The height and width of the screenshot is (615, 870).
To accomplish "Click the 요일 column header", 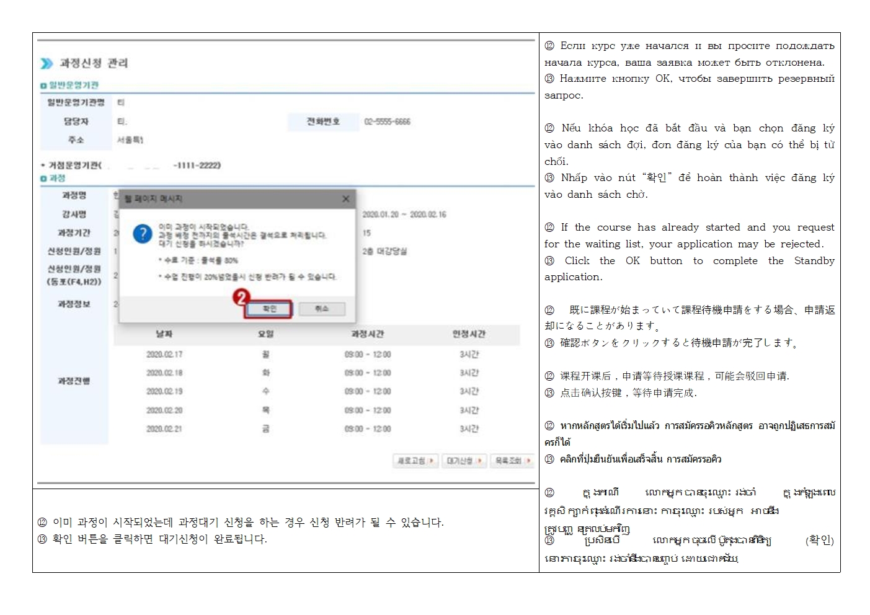I will click(x=265, y=334).
